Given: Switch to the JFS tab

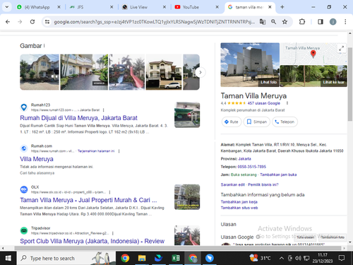Looking at the screenshot, I should (x=90, y=7).
